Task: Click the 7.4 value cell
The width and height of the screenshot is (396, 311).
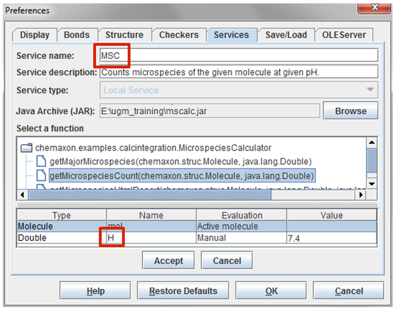Action: click(331, 238)
